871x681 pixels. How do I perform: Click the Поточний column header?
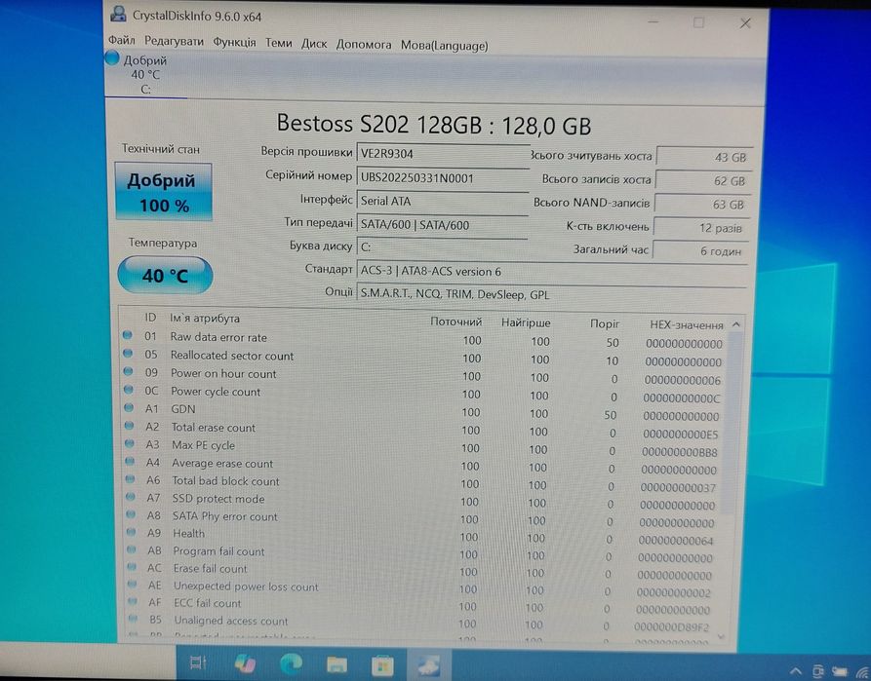456,322
